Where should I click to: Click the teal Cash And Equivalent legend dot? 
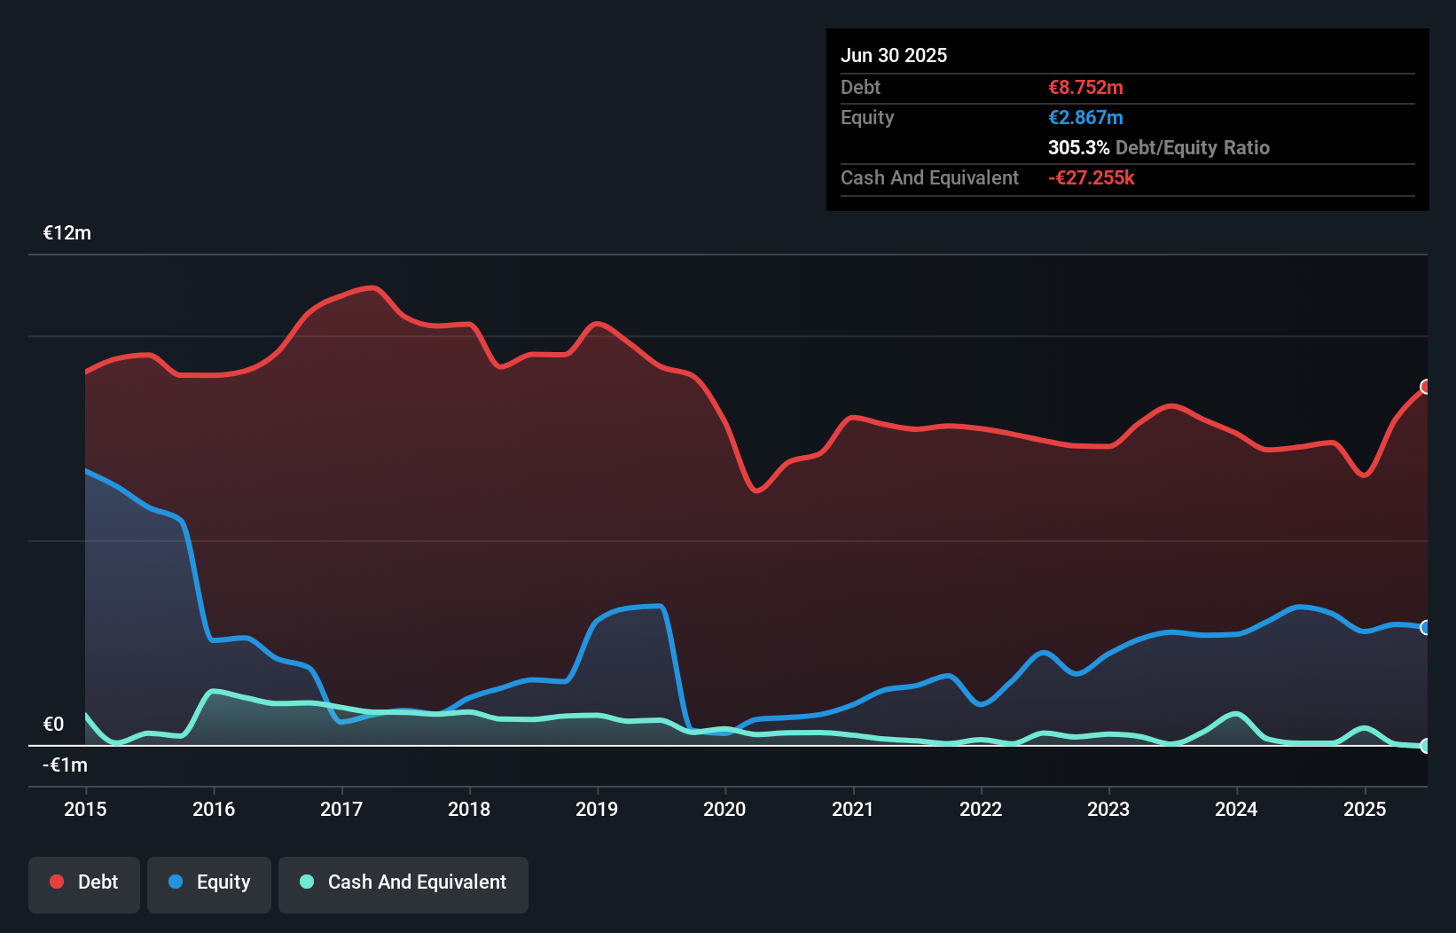coord(306,882)
